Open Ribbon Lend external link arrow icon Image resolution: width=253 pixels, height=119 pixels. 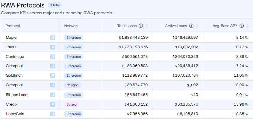point(53,95)
